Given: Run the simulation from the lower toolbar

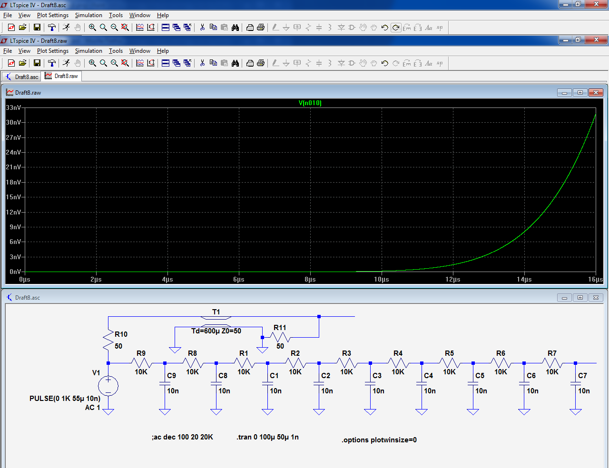Looking at the screenshot, I should 66,63.
